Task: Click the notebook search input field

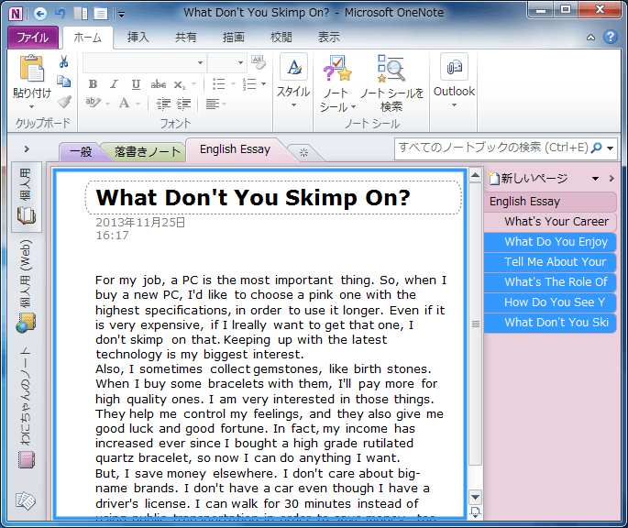Action: pyautogui.click(x=491, y=148)
